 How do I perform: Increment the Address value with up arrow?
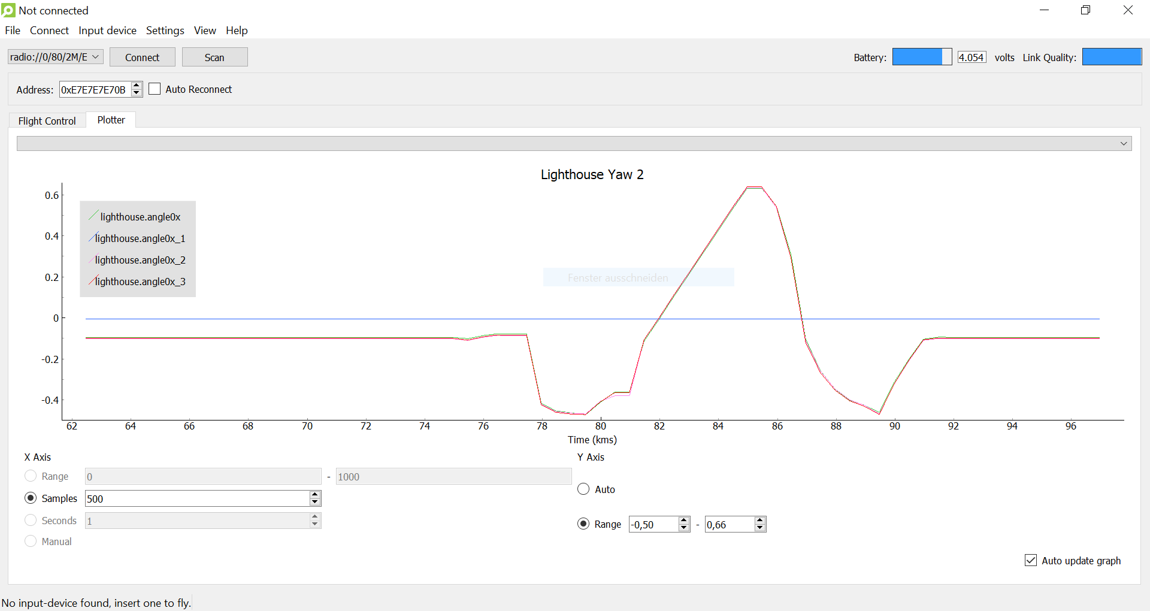point(137,86)
